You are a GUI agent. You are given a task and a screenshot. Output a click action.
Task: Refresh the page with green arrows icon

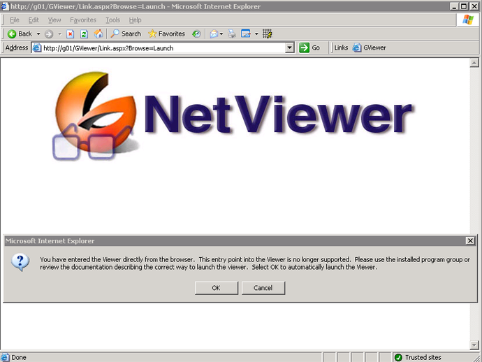pyautogui.click(x=85, y=34)
